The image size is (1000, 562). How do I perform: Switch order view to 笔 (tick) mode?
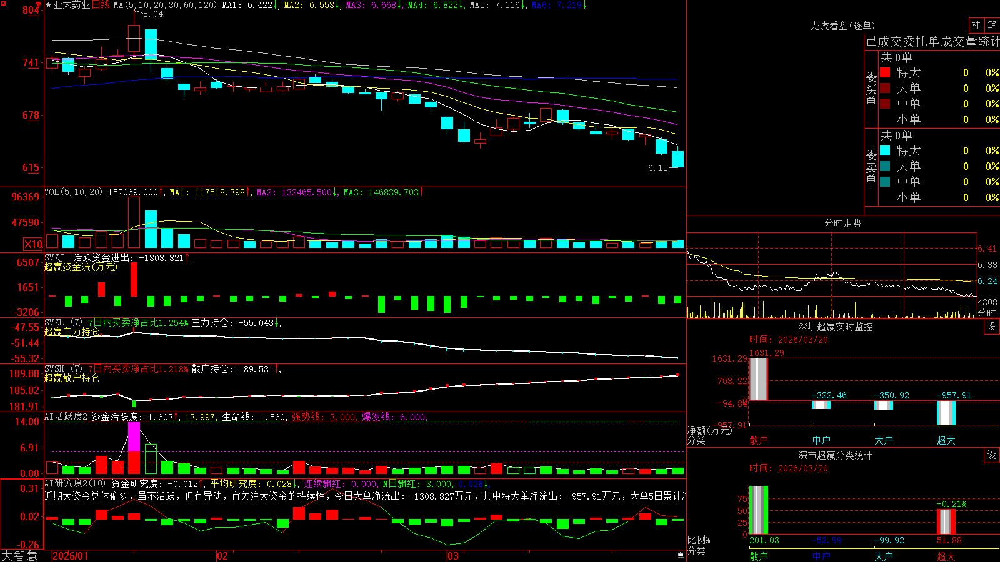point(992,26)
